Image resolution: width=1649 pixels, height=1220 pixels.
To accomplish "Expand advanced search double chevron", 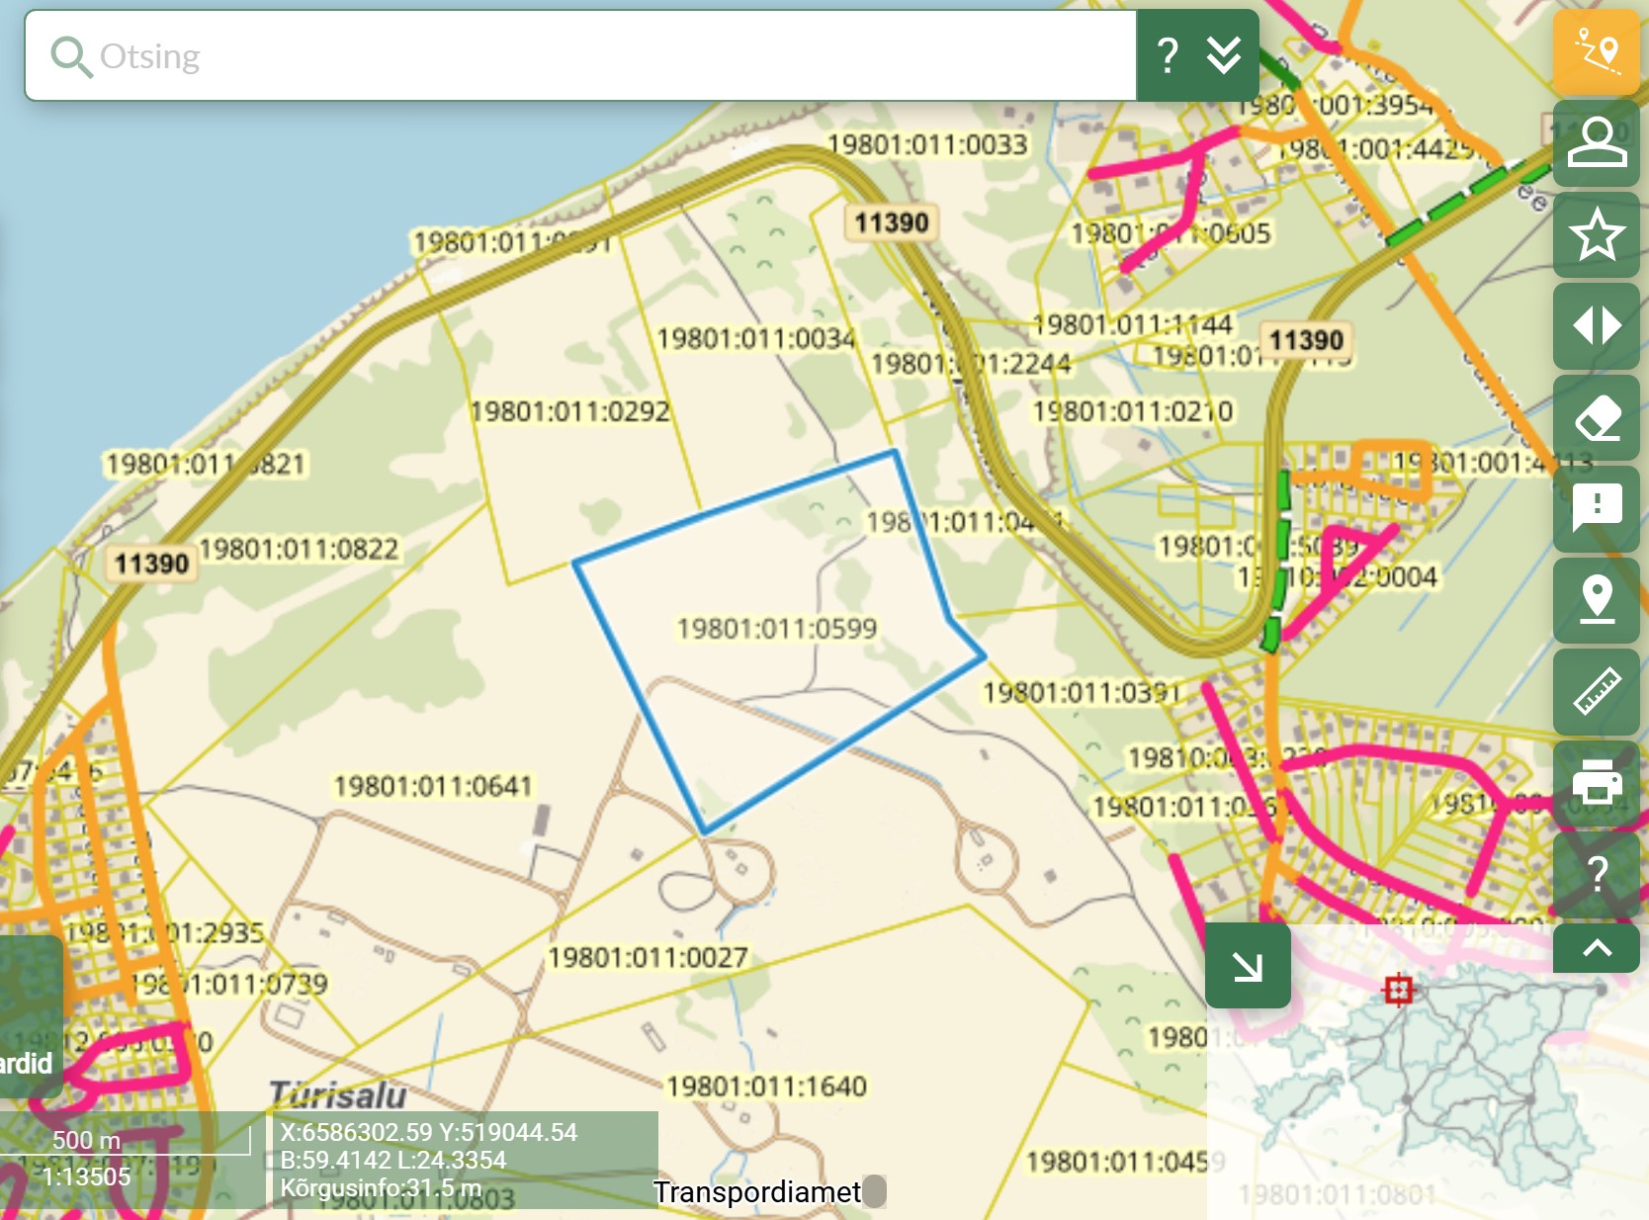I will [1224, 55].
